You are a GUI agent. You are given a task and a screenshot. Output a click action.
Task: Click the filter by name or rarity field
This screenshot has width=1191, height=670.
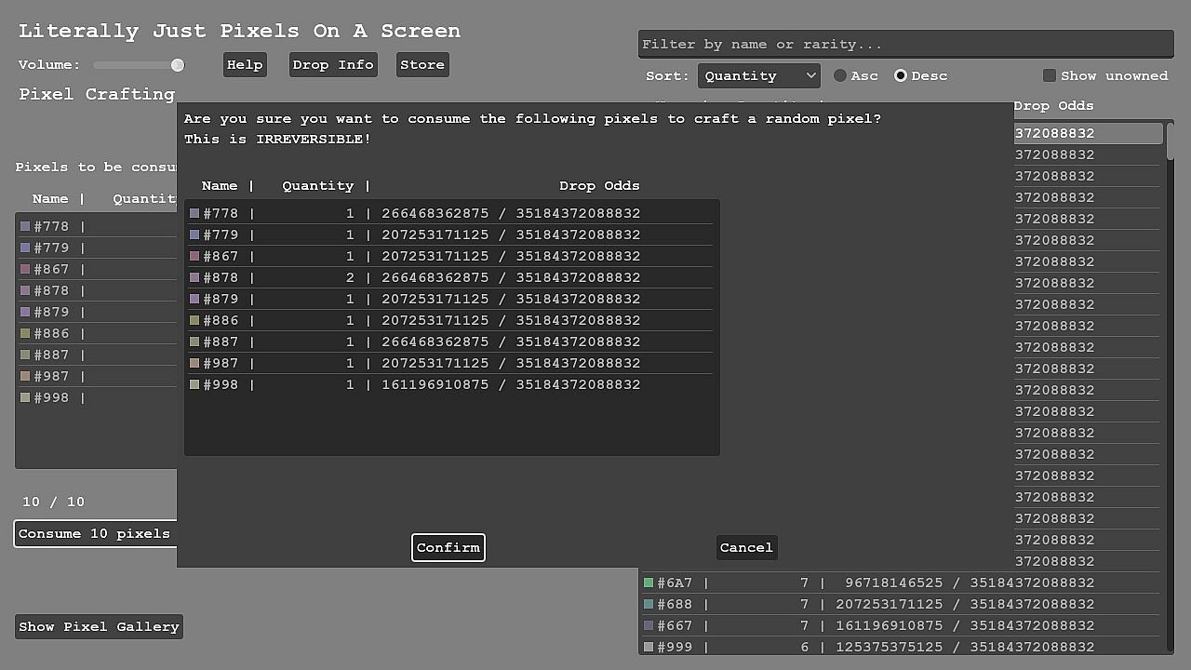[905, 44]
